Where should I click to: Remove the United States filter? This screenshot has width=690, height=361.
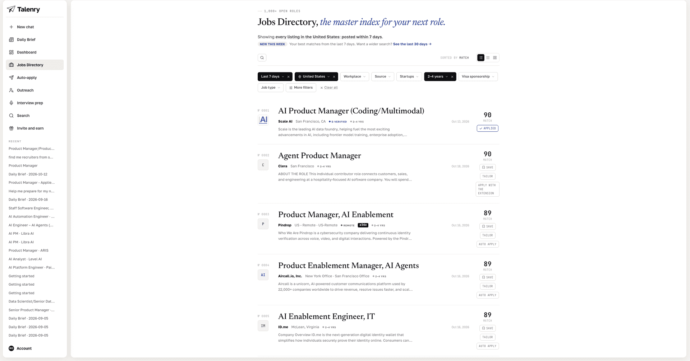point(334,77)
